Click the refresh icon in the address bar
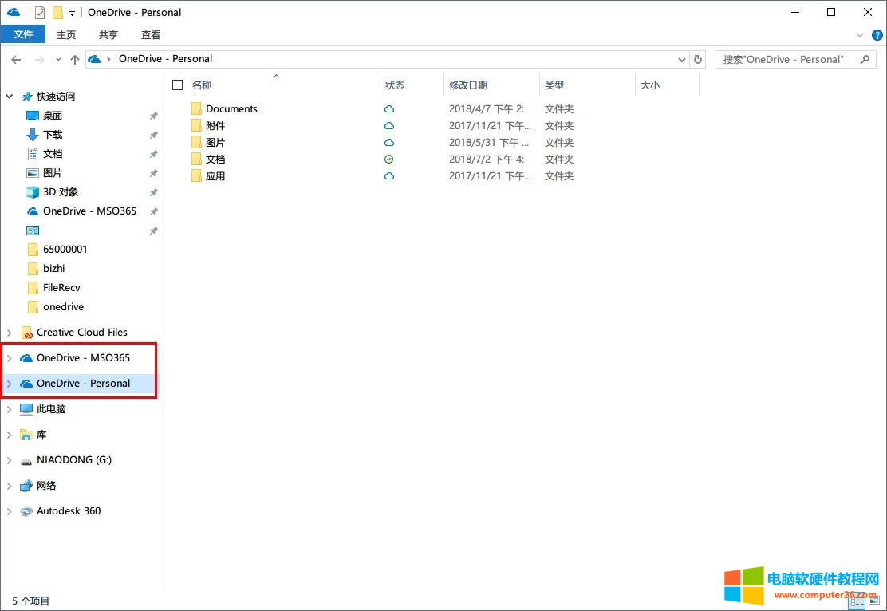The height and width of the screenshot is (611, 887). [698, 59]
